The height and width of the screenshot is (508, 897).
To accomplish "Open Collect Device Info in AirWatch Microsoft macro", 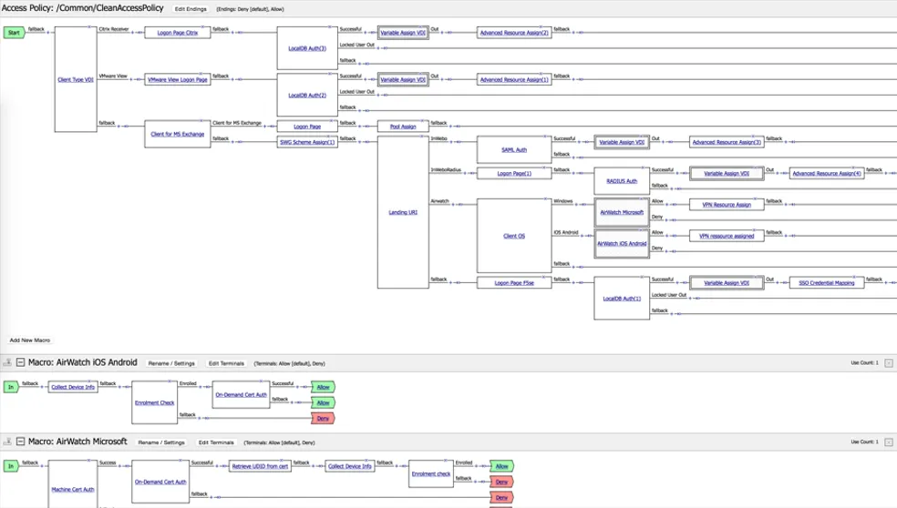I will pos(349,466).
